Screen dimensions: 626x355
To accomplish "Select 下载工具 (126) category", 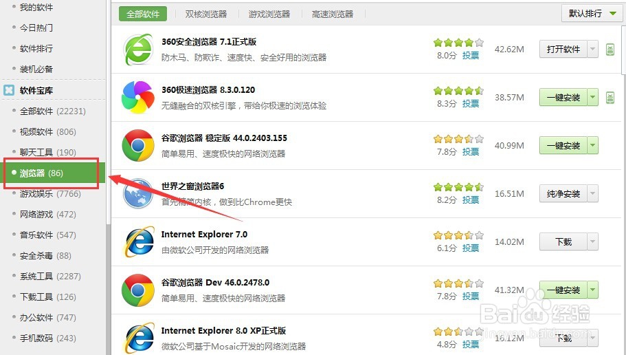I will click(x=48, y=297).
